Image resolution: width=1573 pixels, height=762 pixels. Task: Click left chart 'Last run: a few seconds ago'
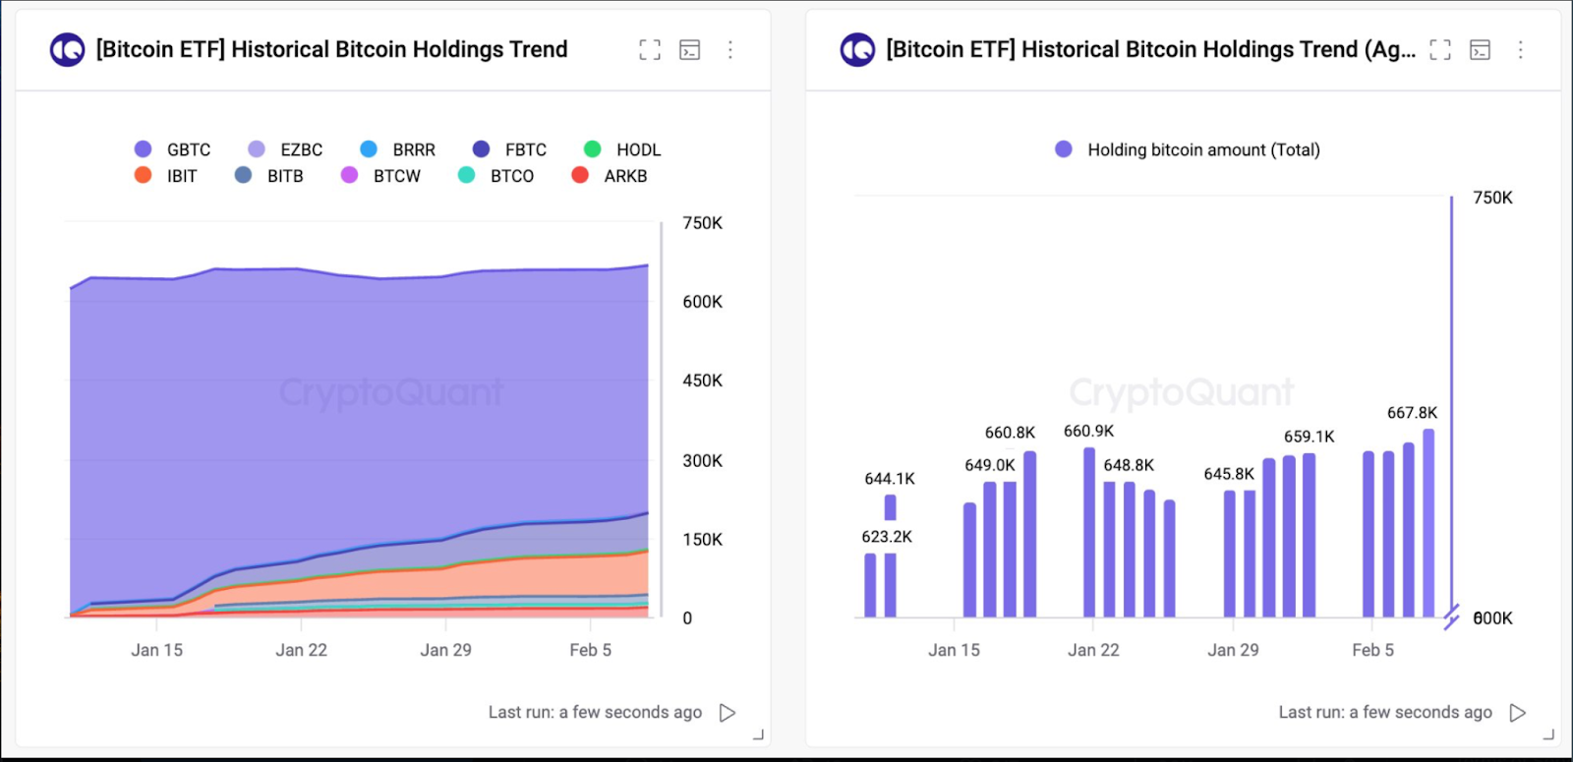coord(595,712)
